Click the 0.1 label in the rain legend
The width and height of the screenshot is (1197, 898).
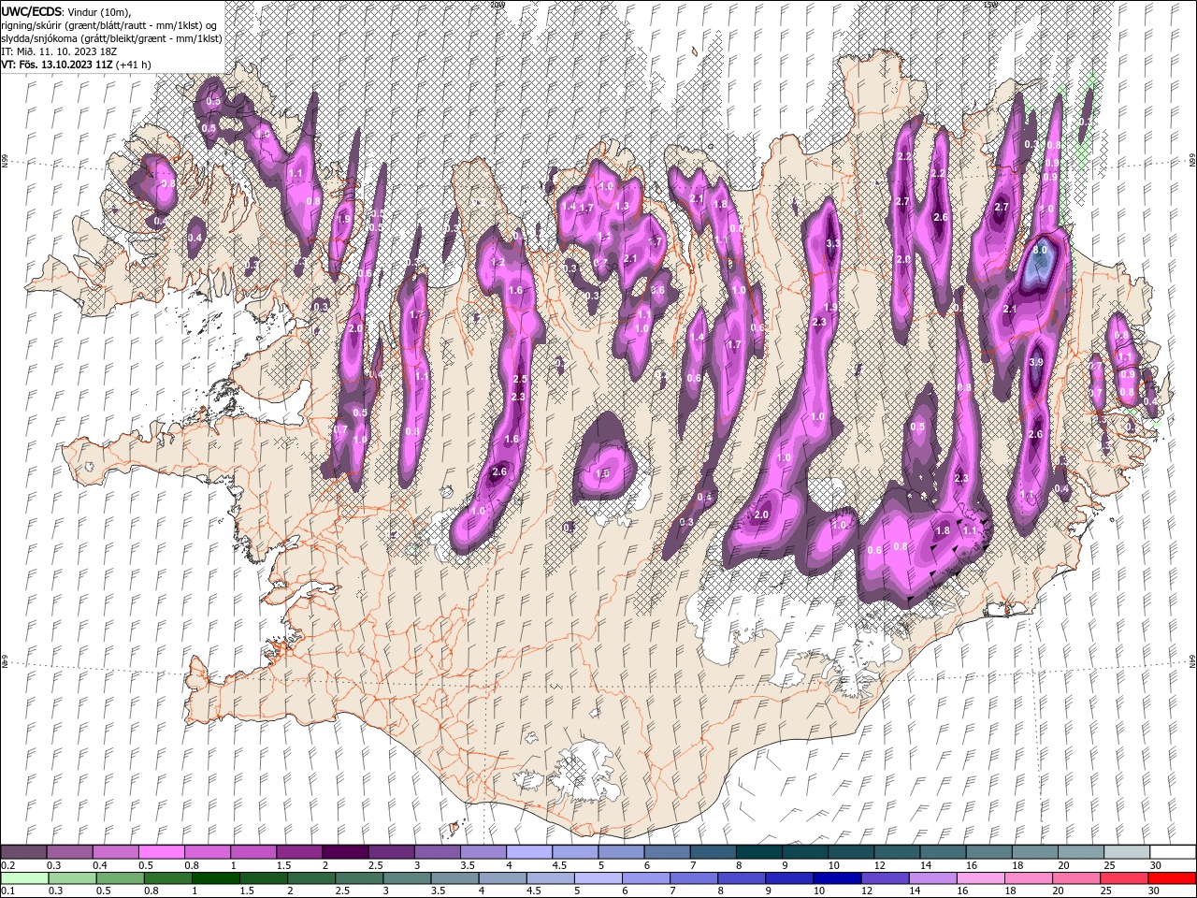[x=7, y=891]
